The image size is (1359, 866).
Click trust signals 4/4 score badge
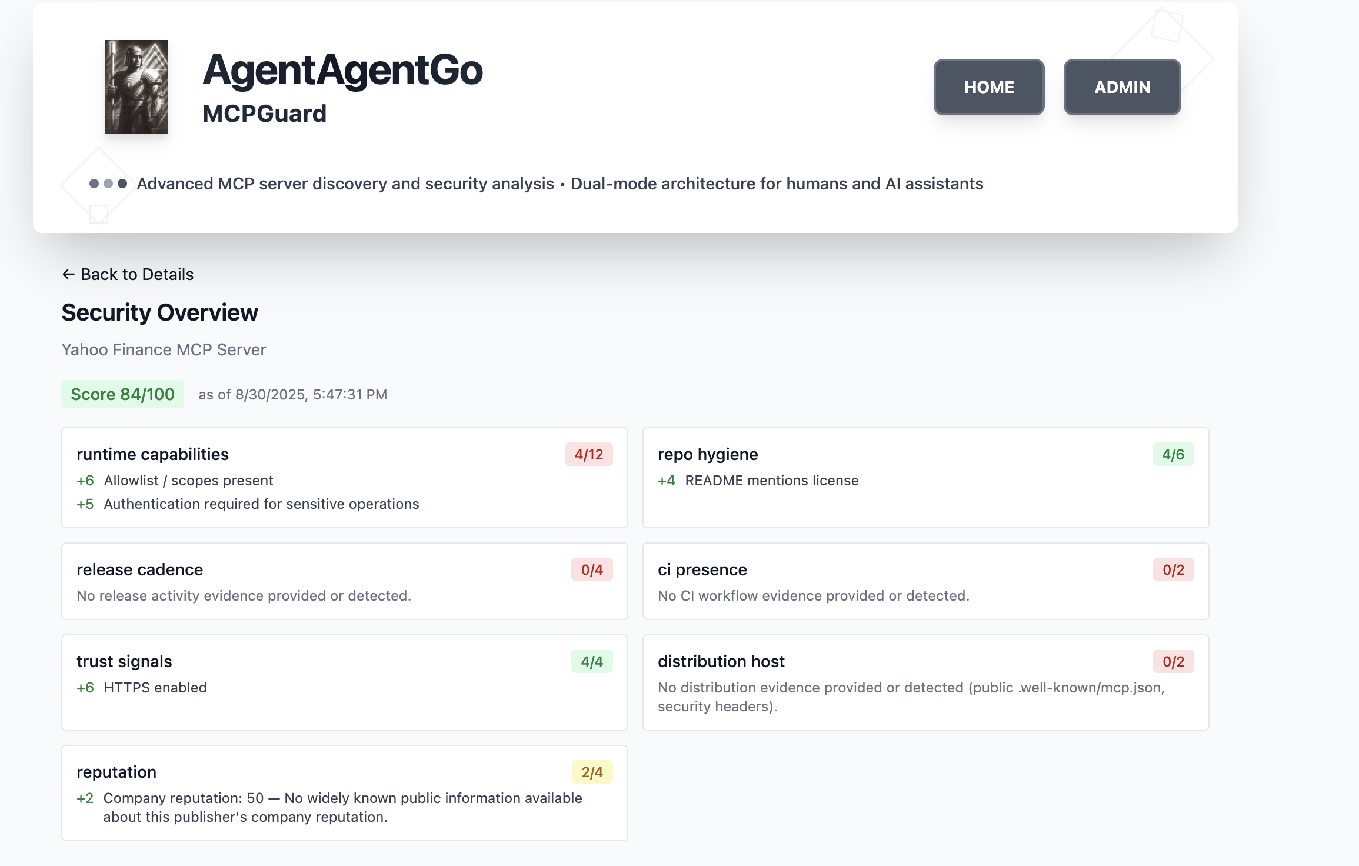tap(591, 661)
